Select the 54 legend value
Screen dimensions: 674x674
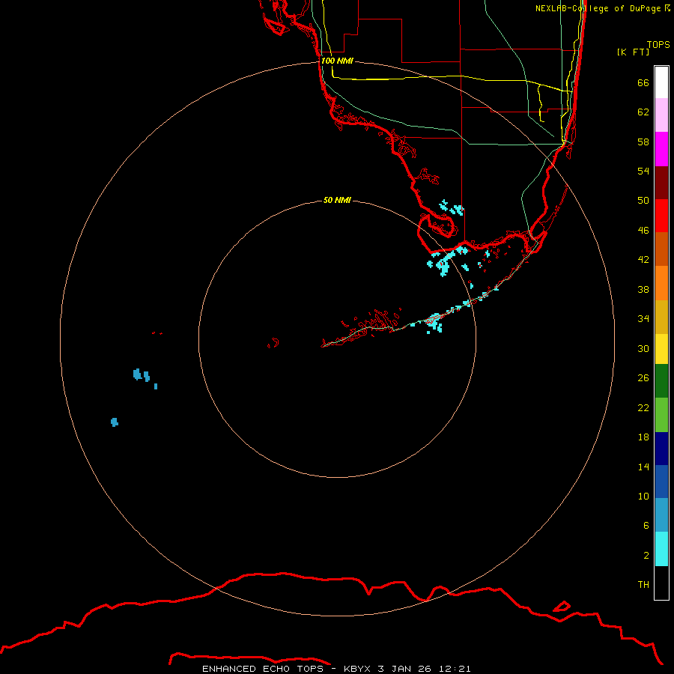click(643, 171)
